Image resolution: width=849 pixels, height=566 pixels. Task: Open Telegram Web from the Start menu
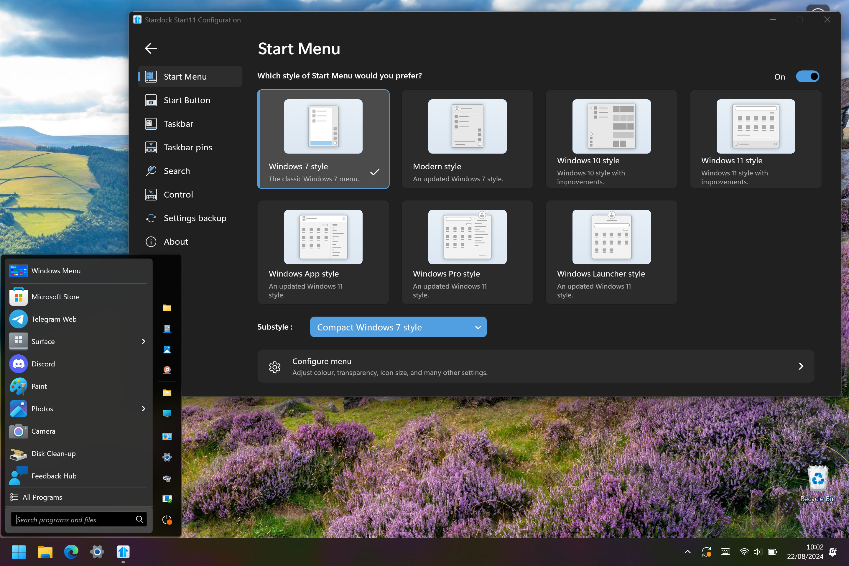pos(79,319)
